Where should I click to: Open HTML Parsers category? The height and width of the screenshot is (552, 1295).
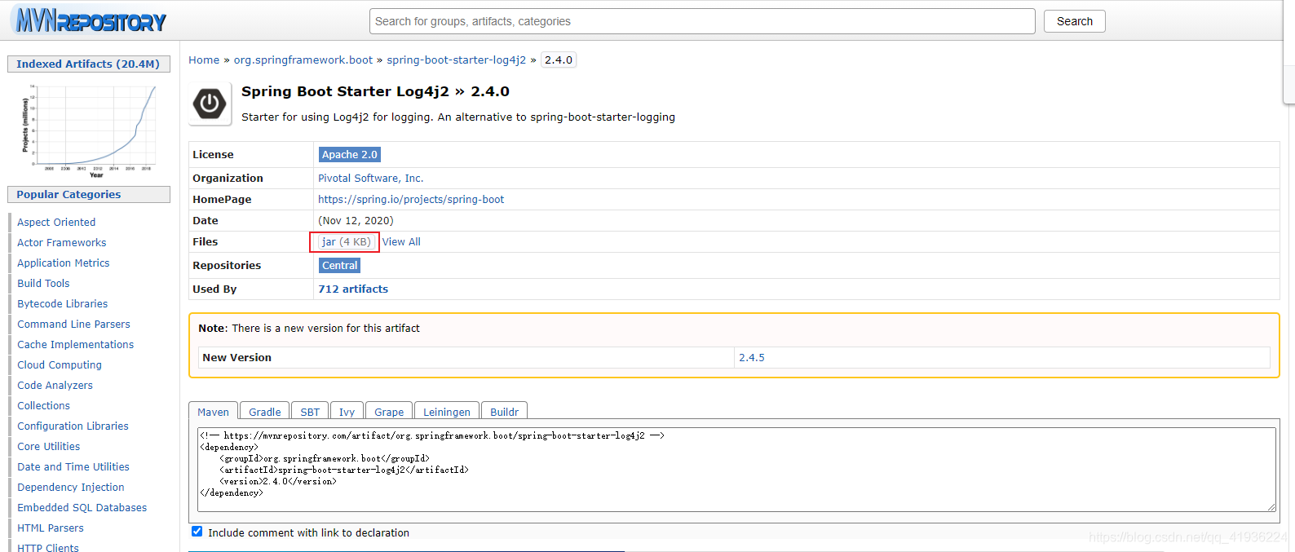51,528
